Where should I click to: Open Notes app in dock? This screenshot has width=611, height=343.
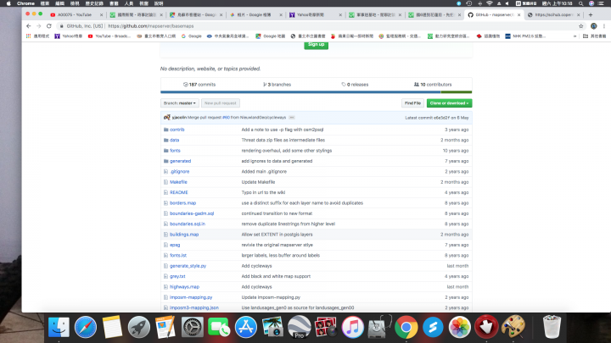click(x=112, y=327)
